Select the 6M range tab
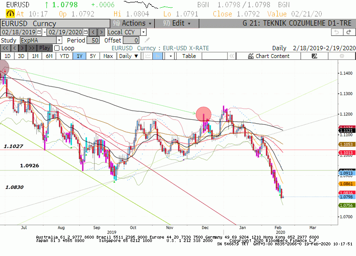The width and height of the screenshot is (356, 256). [x=49, y=56]
